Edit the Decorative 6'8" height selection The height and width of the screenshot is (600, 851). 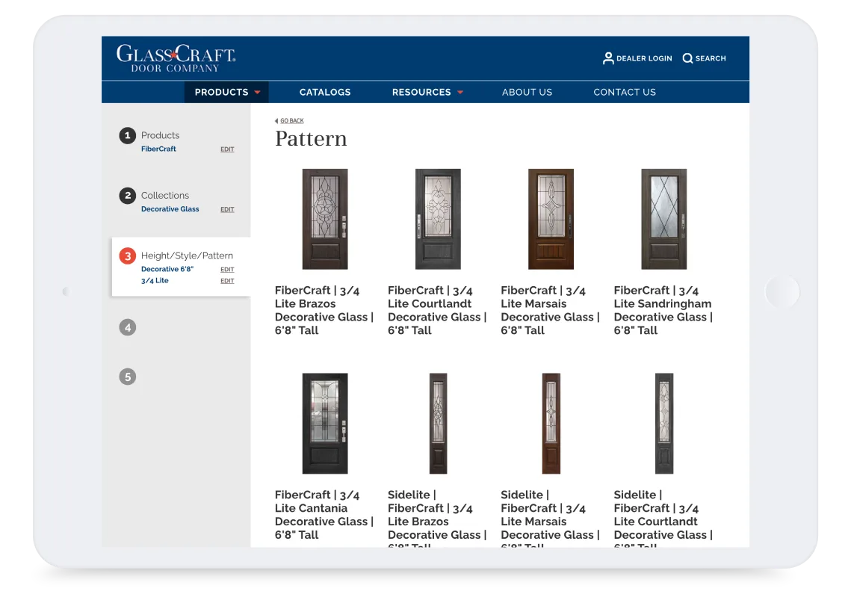click(x=227, y=270)
